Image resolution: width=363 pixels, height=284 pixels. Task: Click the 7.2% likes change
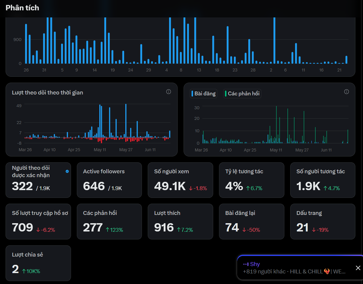coord(185,230)
